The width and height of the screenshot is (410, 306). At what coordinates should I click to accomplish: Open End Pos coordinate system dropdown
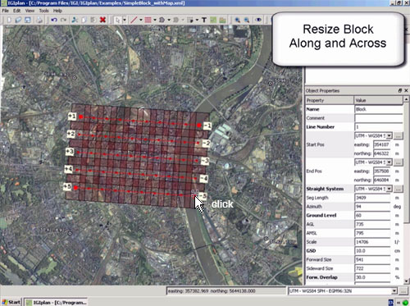click(x=389, y=162)
